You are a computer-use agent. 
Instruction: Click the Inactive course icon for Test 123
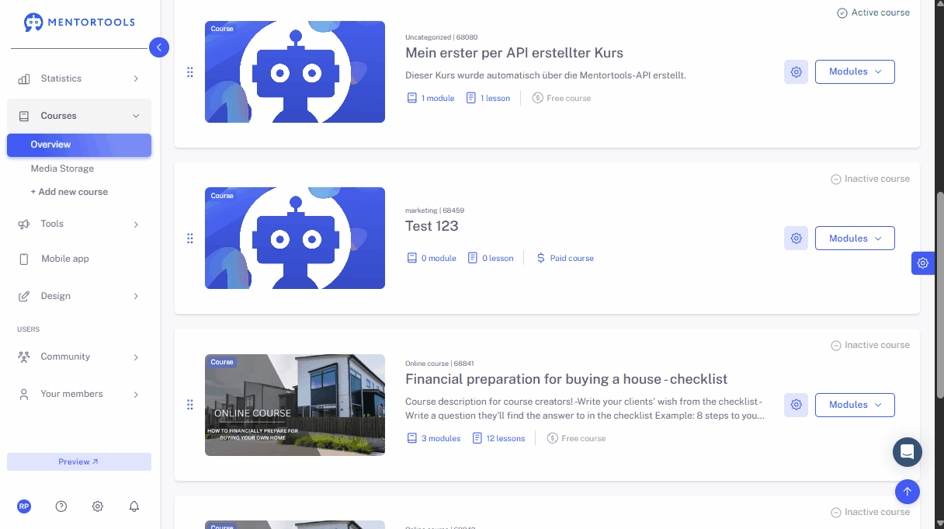836,179
